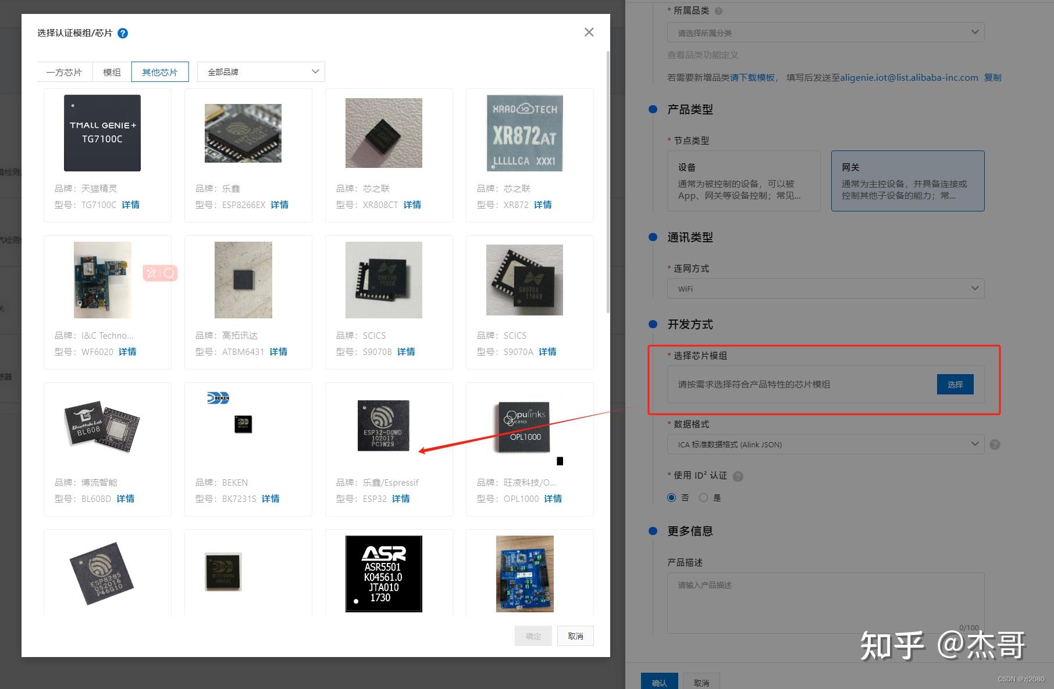Click the blue 选择 button for chip module selection
Image resolution: width=1054 pixels, height=689 pixels.
[955, 384]
